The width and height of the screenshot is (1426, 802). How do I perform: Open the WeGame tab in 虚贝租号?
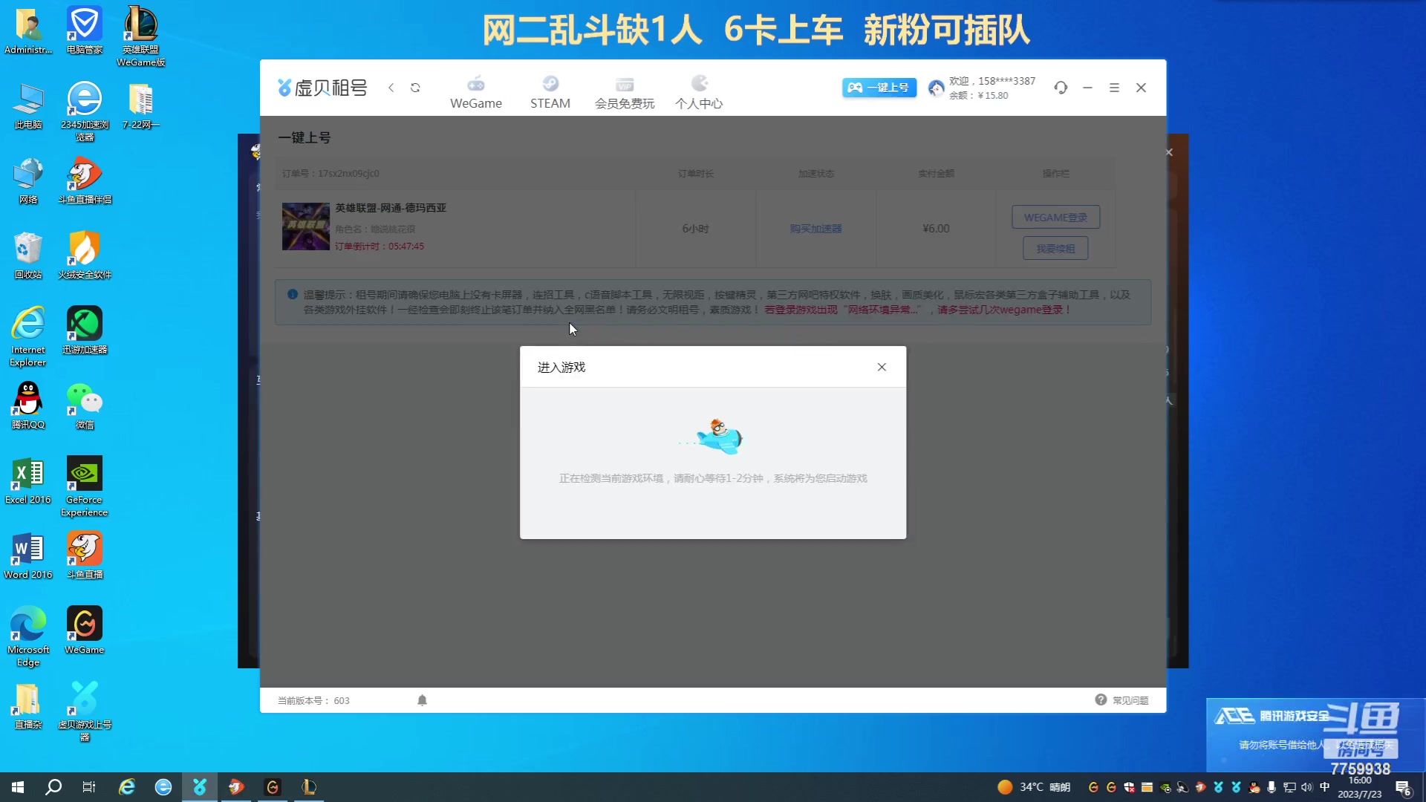[476, 93]
